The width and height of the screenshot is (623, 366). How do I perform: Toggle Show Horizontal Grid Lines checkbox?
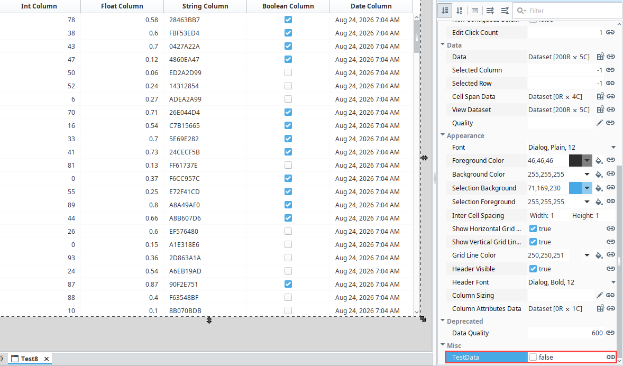tap(533, 228)
